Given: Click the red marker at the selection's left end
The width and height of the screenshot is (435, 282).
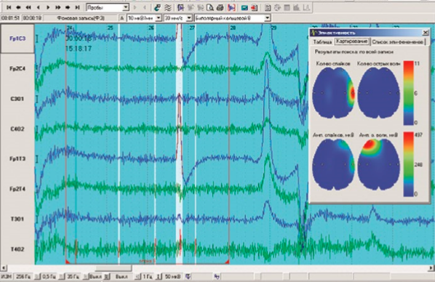Looking at the screenshot, I should click(67, 262).
